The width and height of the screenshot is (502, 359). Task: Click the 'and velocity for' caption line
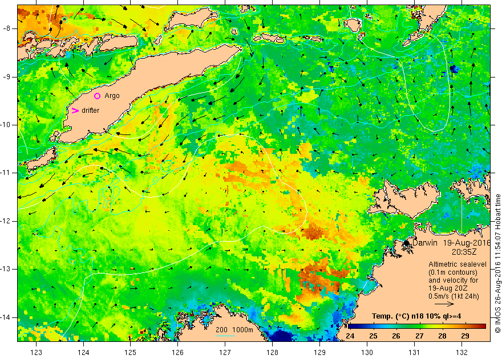pyautogui.click(x=454, y=280)
